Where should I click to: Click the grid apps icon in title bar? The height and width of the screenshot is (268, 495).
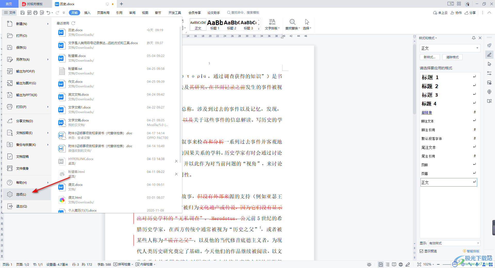(x=459, y=4)
